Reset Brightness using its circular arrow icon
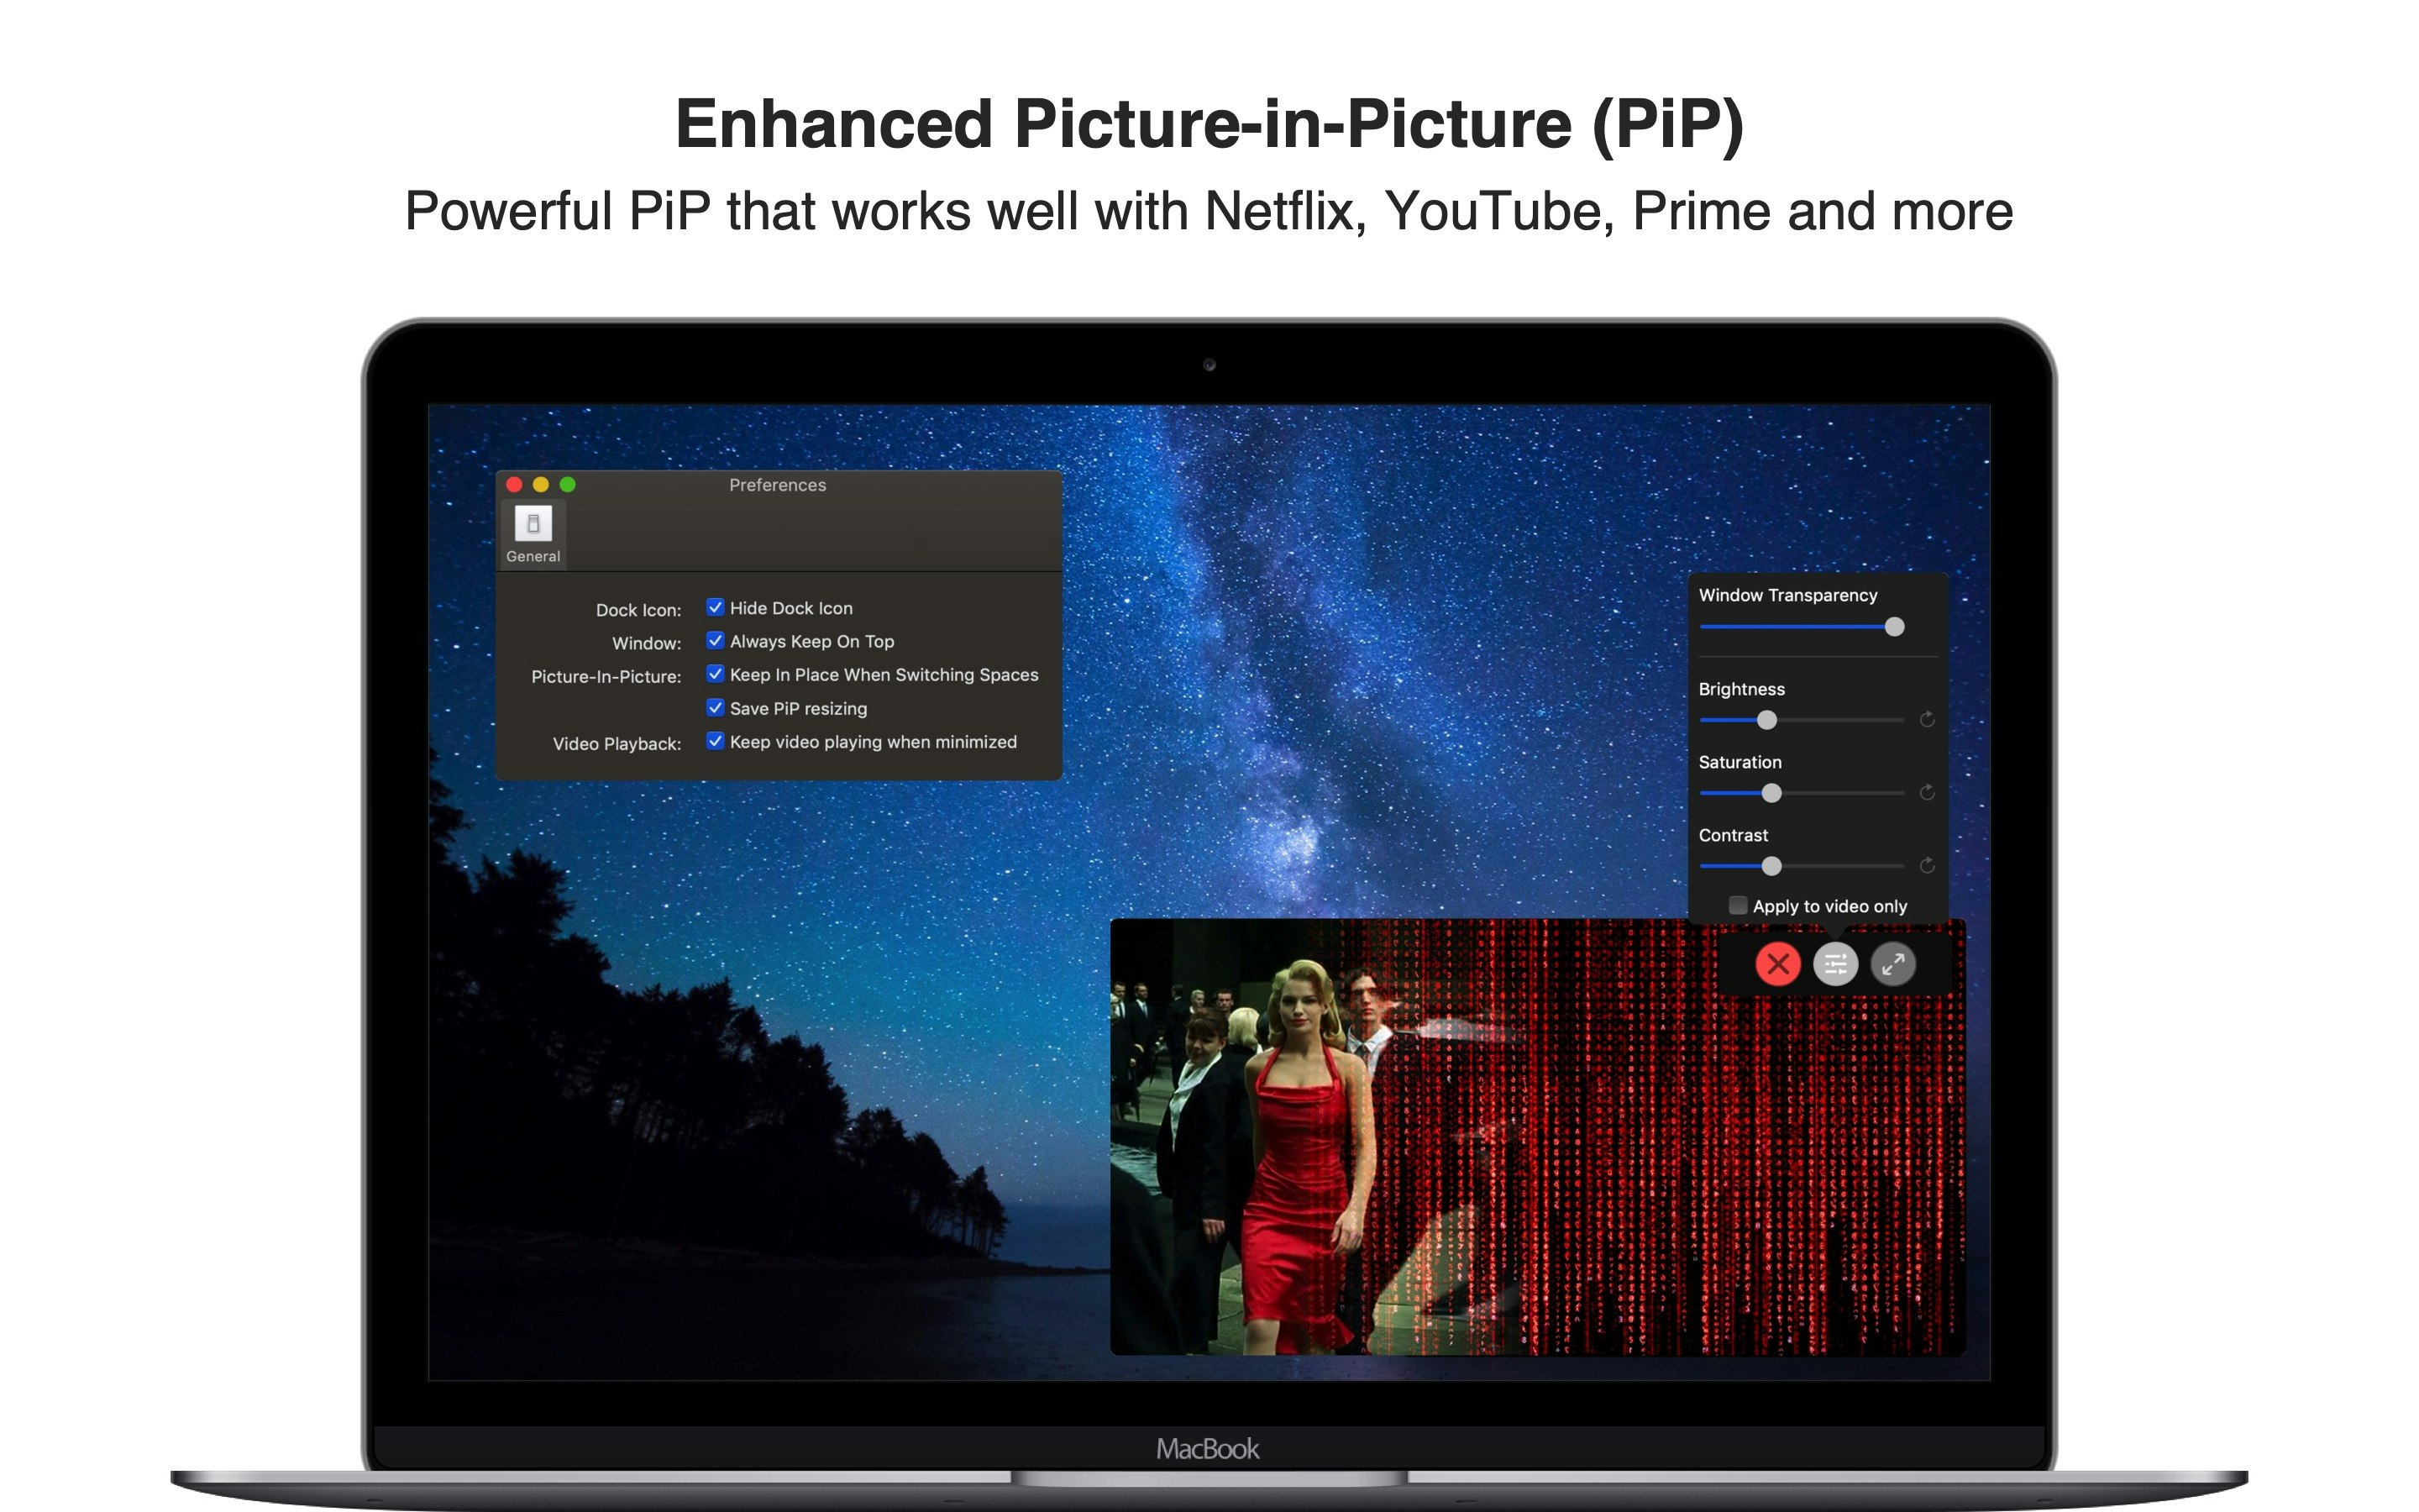The image size is (2419, 1512). (x=1927, y=719)
